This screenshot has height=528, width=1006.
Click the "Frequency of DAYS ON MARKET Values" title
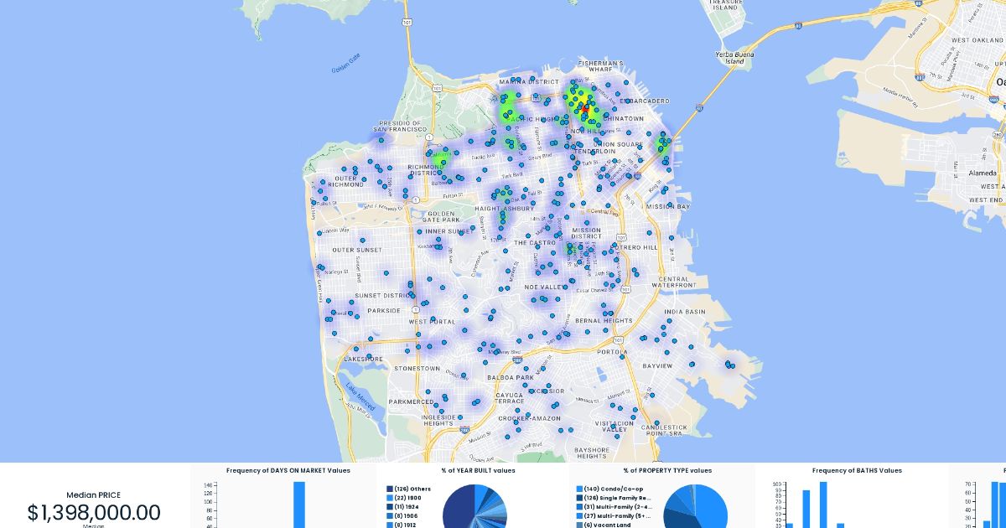[288, 471]
